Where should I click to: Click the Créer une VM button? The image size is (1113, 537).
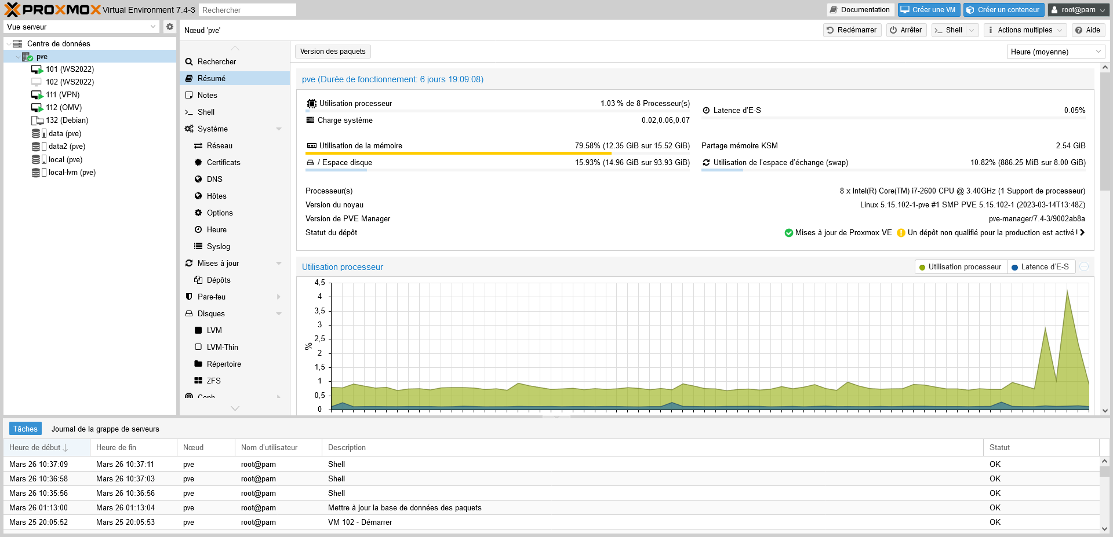[928, 10]
